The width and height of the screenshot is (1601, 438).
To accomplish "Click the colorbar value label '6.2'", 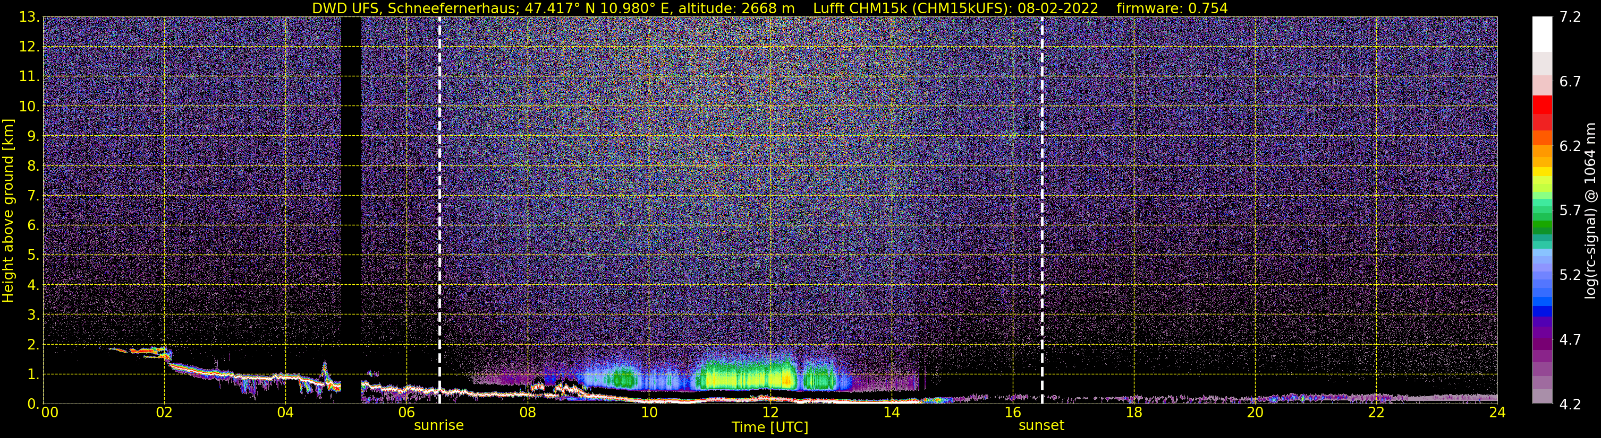I will 1570,146.
